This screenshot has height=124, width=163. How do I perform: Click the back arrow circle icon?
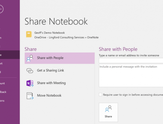[x=1, y=9]
